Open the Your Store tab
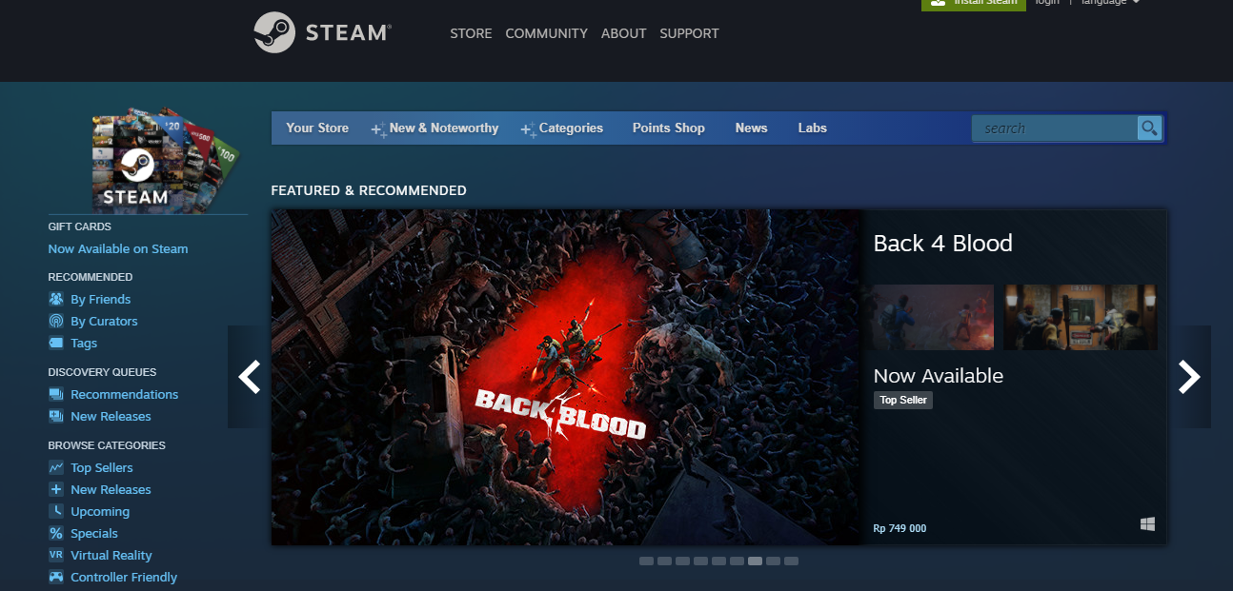 click(317, 128)
